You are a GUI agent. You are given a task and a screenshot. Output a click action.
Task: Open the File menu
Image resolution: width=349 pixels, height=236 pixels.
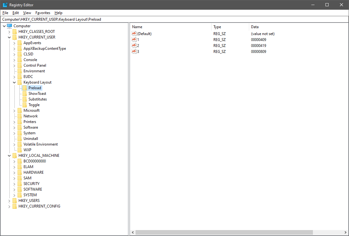click(5, 13)
